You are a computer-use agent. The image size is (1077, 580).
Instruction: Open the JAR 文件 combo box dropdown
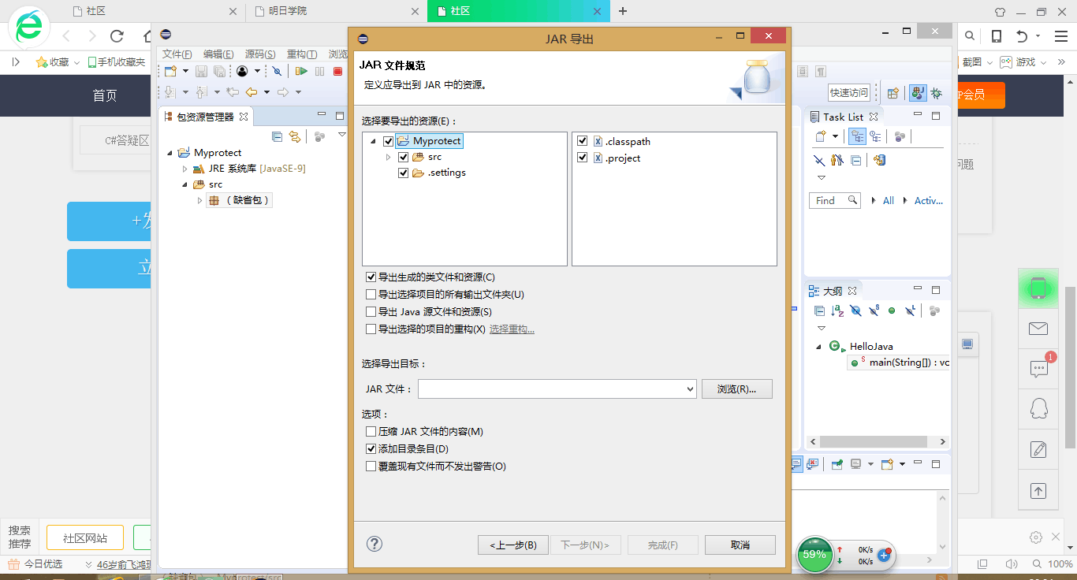pyautogui.click(x=689, y=389)
